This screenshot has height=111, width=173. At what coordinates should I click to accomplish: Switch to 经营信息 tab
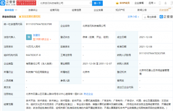pyautogui.click(x=76, y=10)
